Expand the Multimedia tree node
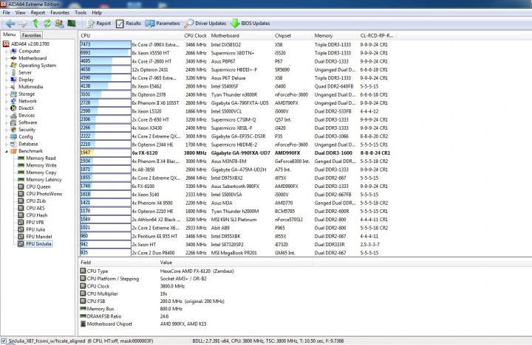The height and width of the screenshot is (345, 532). pos(6,87)
